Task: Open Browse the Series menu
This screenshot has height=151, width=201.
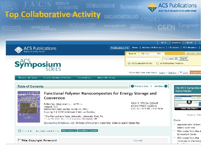Action: pyautogui.click(x=28, y=78)
